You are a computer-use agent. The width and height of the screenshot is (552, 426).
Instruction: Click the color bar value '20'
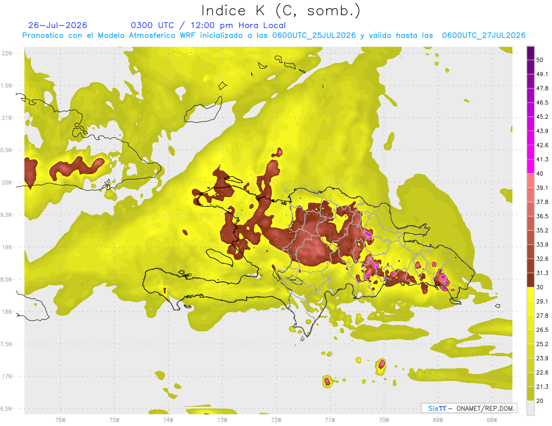[540, 401]
